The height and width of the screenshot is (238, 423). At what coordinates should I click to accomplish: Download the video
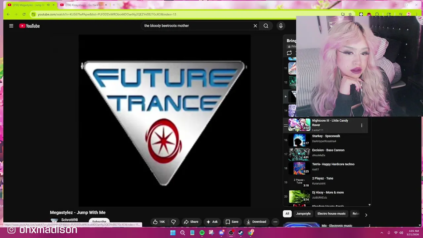[x=256, y=222]
